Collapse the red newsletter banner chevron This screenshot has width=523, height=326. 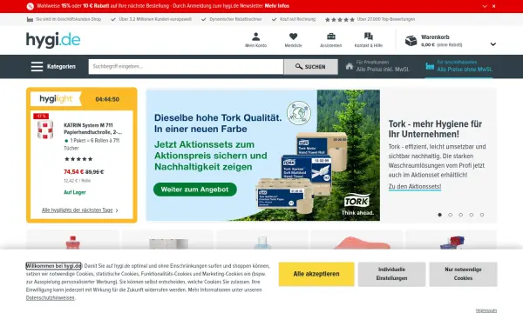(x=485, y=6)
